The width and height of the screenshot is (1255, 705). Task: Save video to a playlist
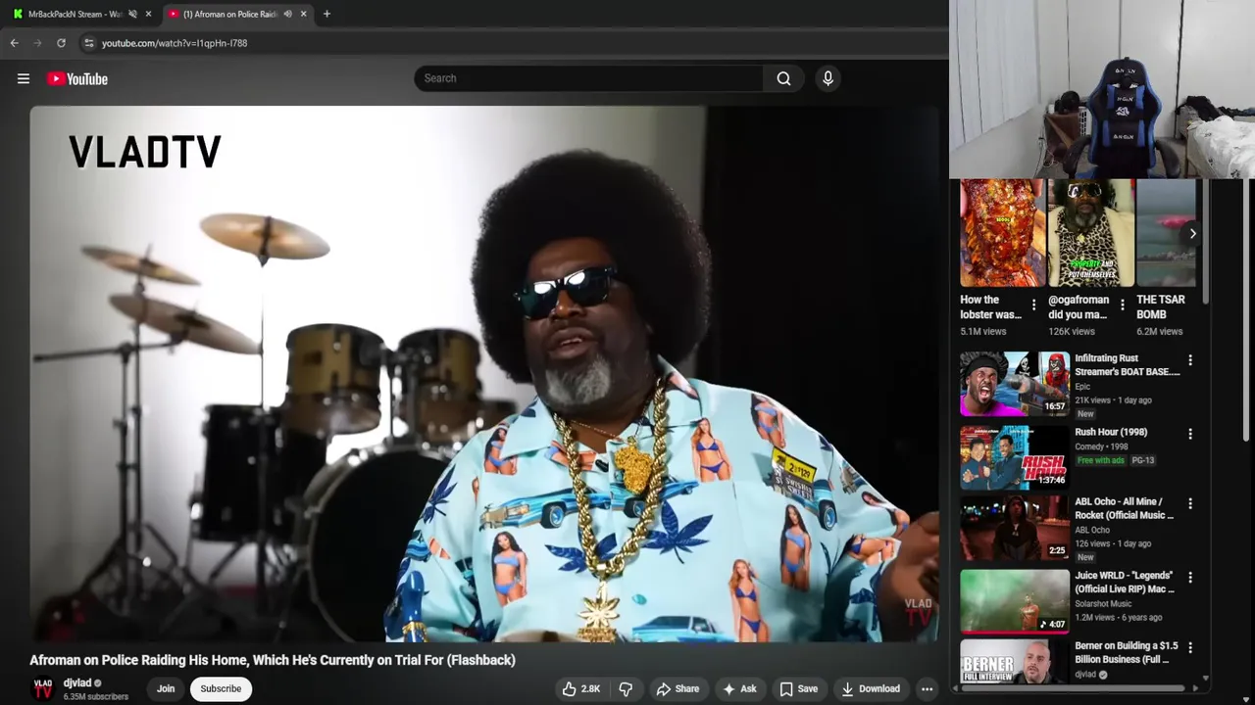798,688
